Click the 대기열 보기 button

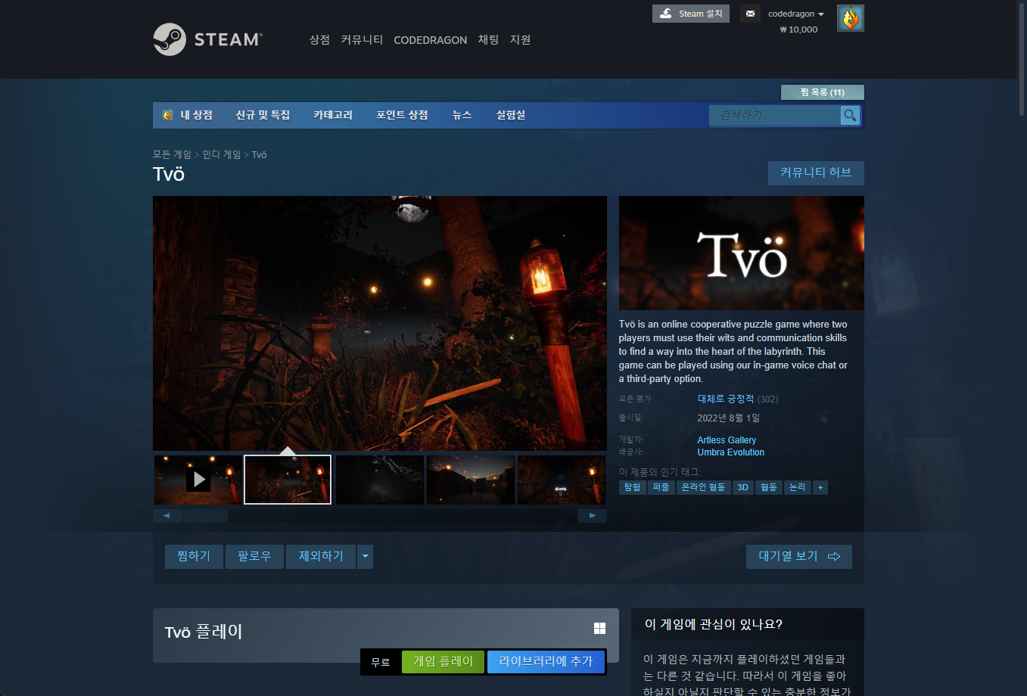tap(799, 557)
